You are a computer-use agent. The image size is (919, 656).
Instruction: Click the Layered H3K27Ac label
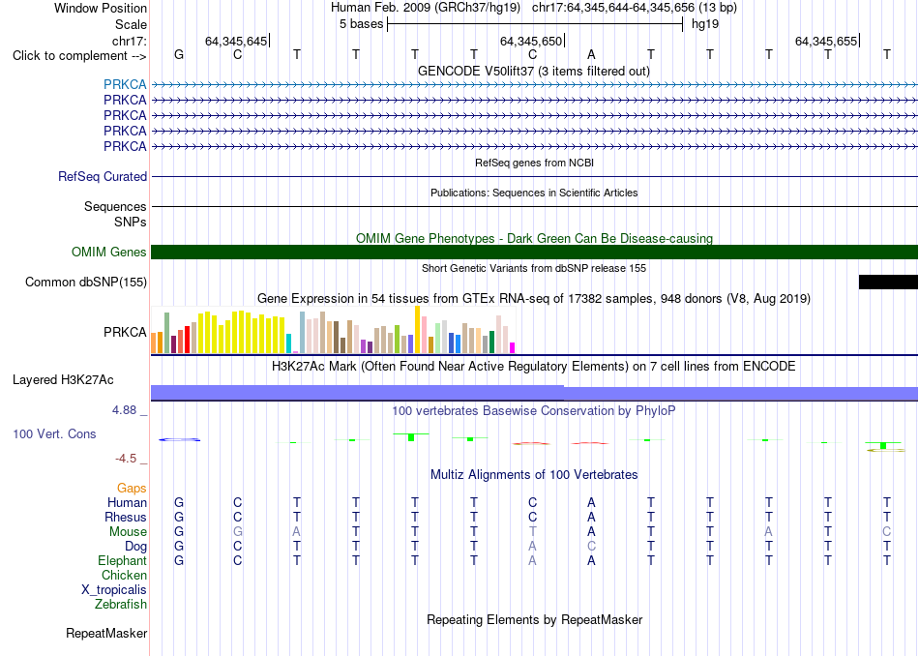[63, 380]
